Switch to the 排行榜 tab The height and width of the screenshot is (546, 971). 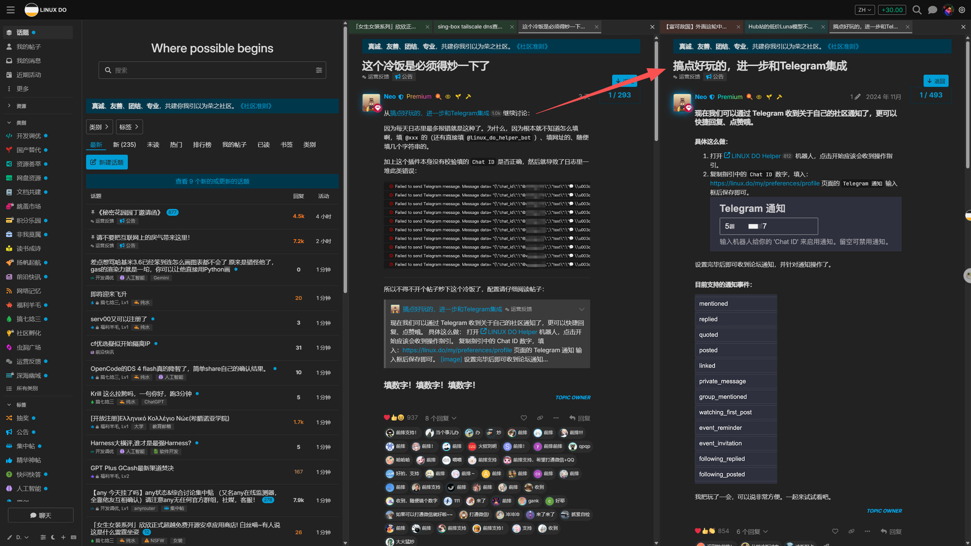point(202,145)
